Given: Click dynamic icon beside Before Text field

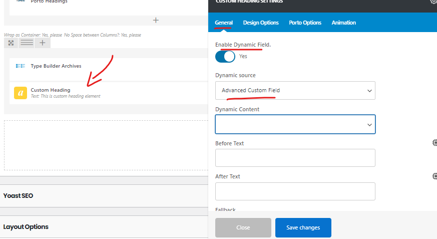Looking at the screenshot, I should coord(434,142).
